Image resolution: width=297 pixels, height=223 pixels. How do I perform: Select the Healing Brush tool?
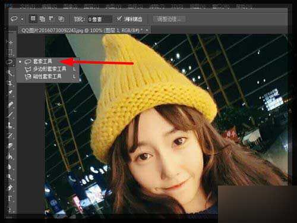click(x=10, y=104)
